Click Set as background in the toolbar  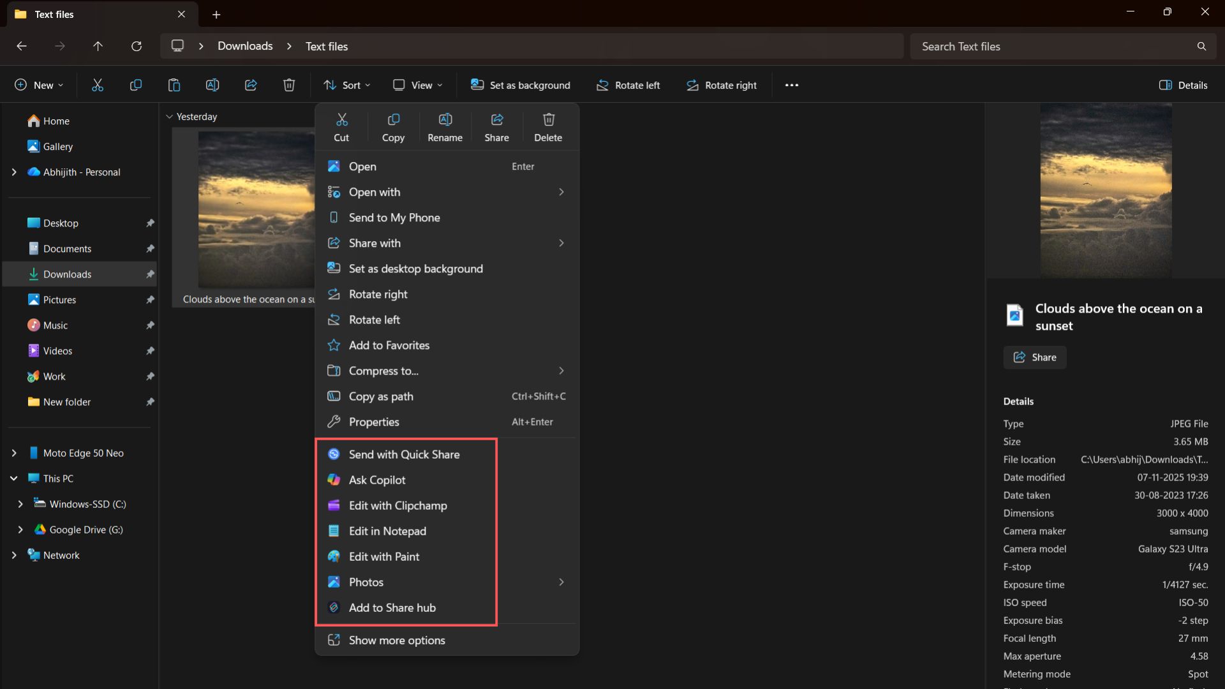click(x=520, y=85)
